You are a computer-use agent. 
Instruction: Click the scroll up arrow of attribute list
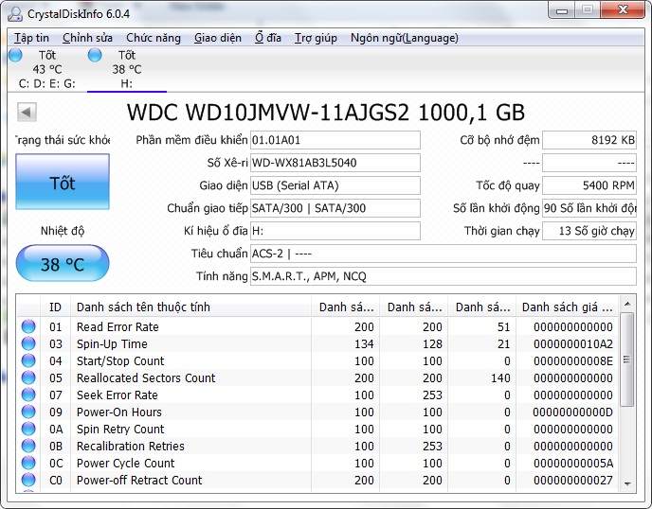click(627, 305)
